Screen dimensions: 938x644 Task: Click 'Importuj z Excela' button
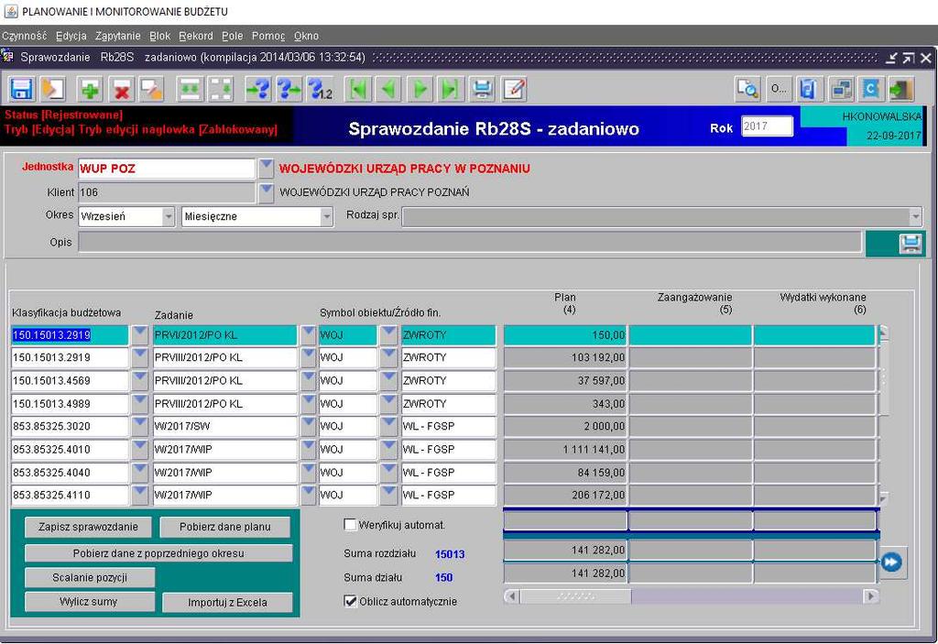(227, 602)
